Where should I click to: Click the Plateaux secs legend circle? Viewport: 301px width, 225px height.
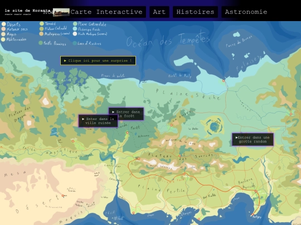click(3, 29)
